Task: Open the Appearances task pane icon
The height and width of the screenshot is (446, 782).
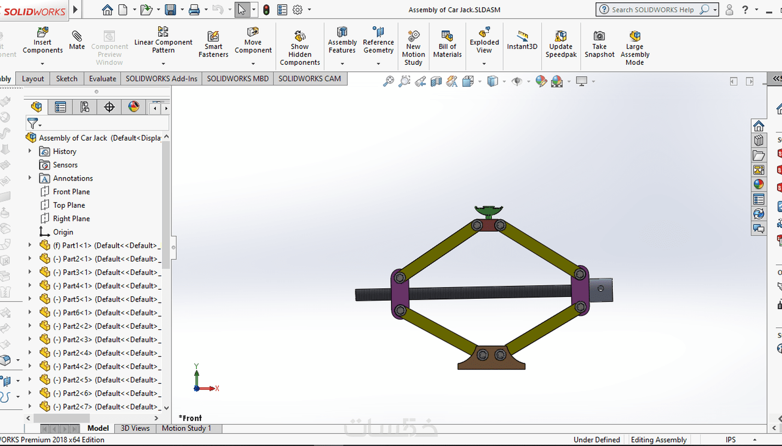Action: [x=759, y=184]
